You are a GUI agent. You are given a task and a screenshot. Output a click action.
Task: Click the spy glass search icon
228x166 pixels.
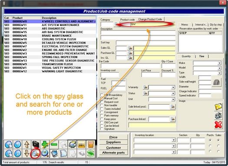pyautogui.click(x=36, y=154)
